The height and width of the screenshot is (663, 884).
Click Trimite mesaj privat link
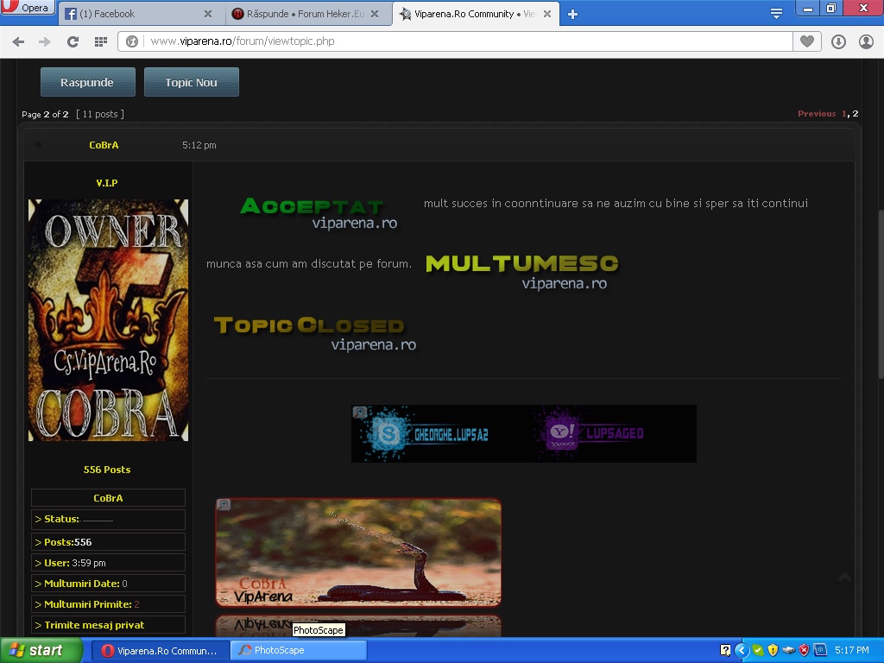[x=94, y=625]
